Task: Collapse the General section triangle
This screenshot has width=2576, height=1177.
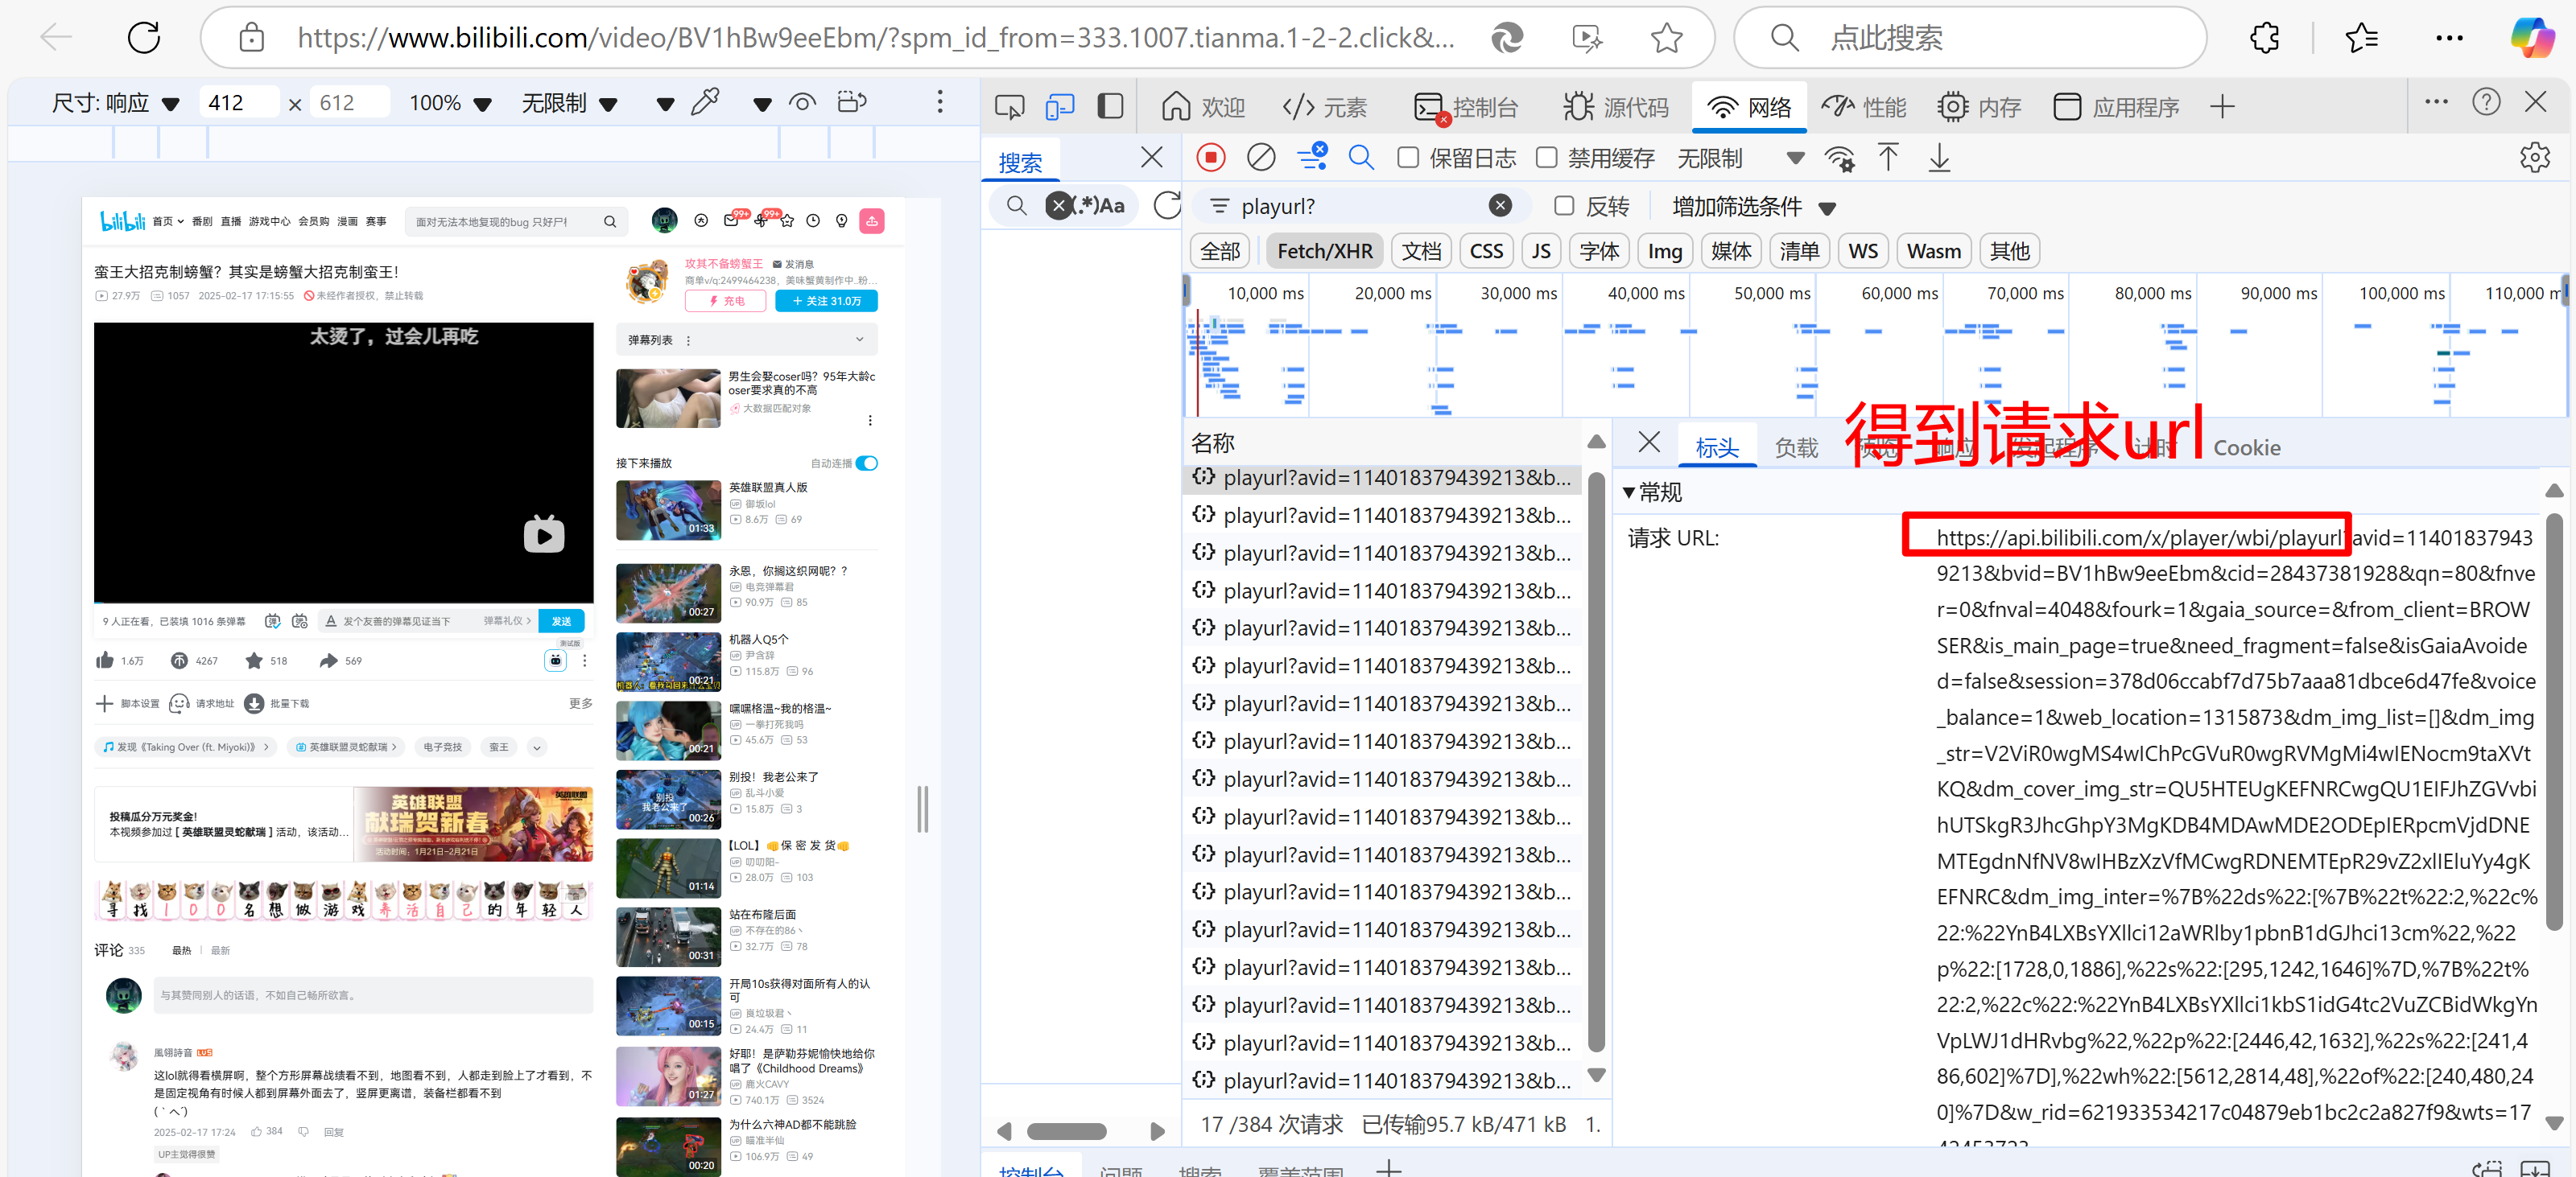Action: 1628,492
